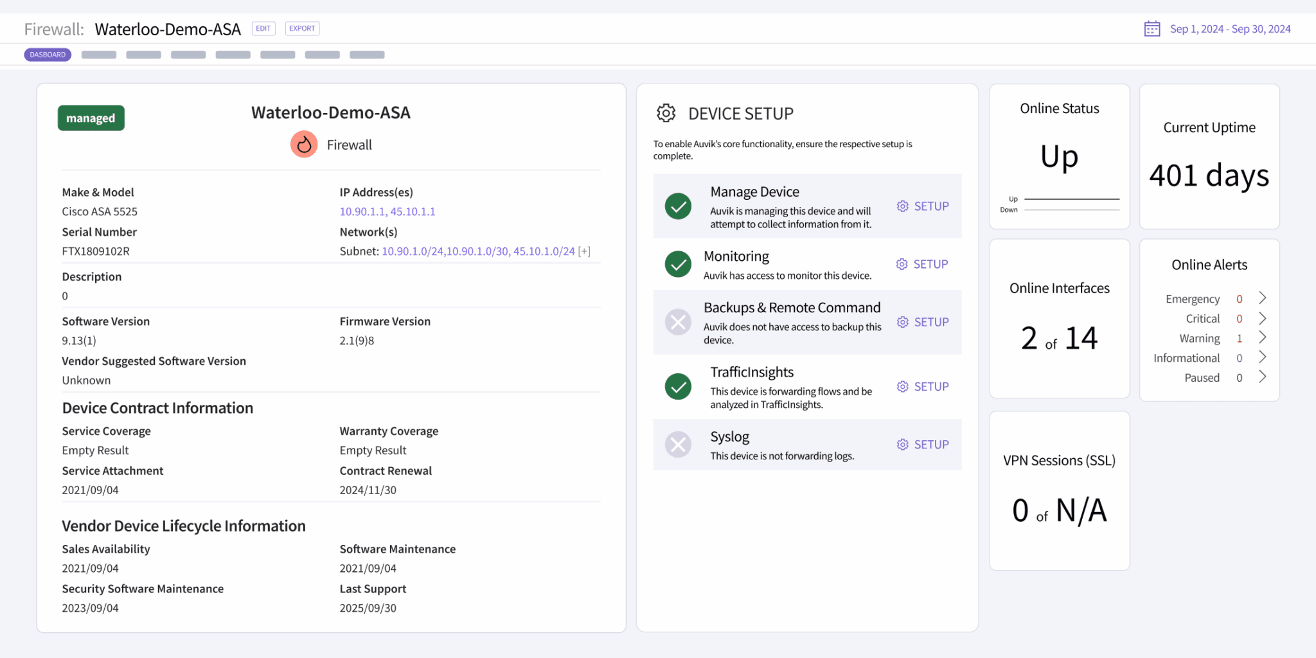This screenshot has width=1316, height=658.
Task: Click the EDIT button
Action: coord(263,28)
